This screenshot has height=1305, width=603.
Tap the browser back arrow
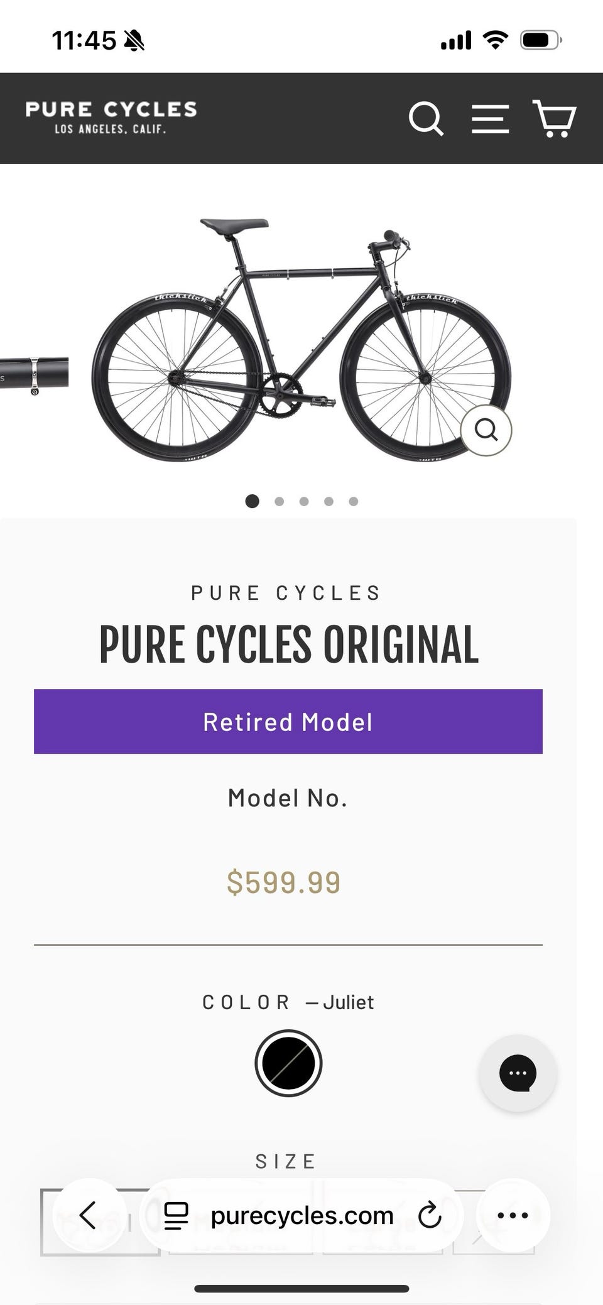click(89, 1215)
